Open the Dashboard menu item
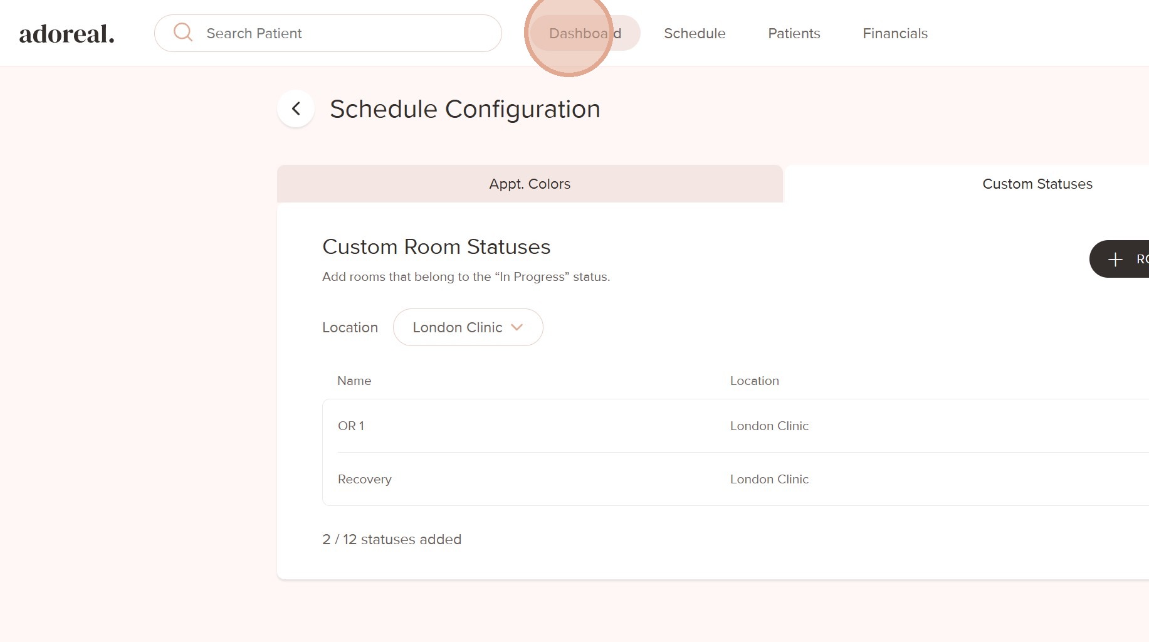The image size is (1149, 642). [585, 33]
